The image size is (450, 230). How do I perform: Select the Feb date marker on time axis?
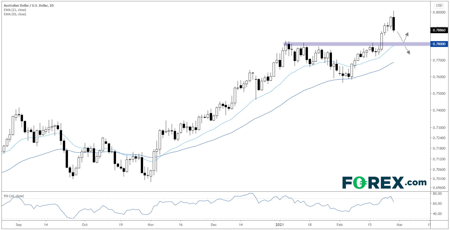coord(340,225)
